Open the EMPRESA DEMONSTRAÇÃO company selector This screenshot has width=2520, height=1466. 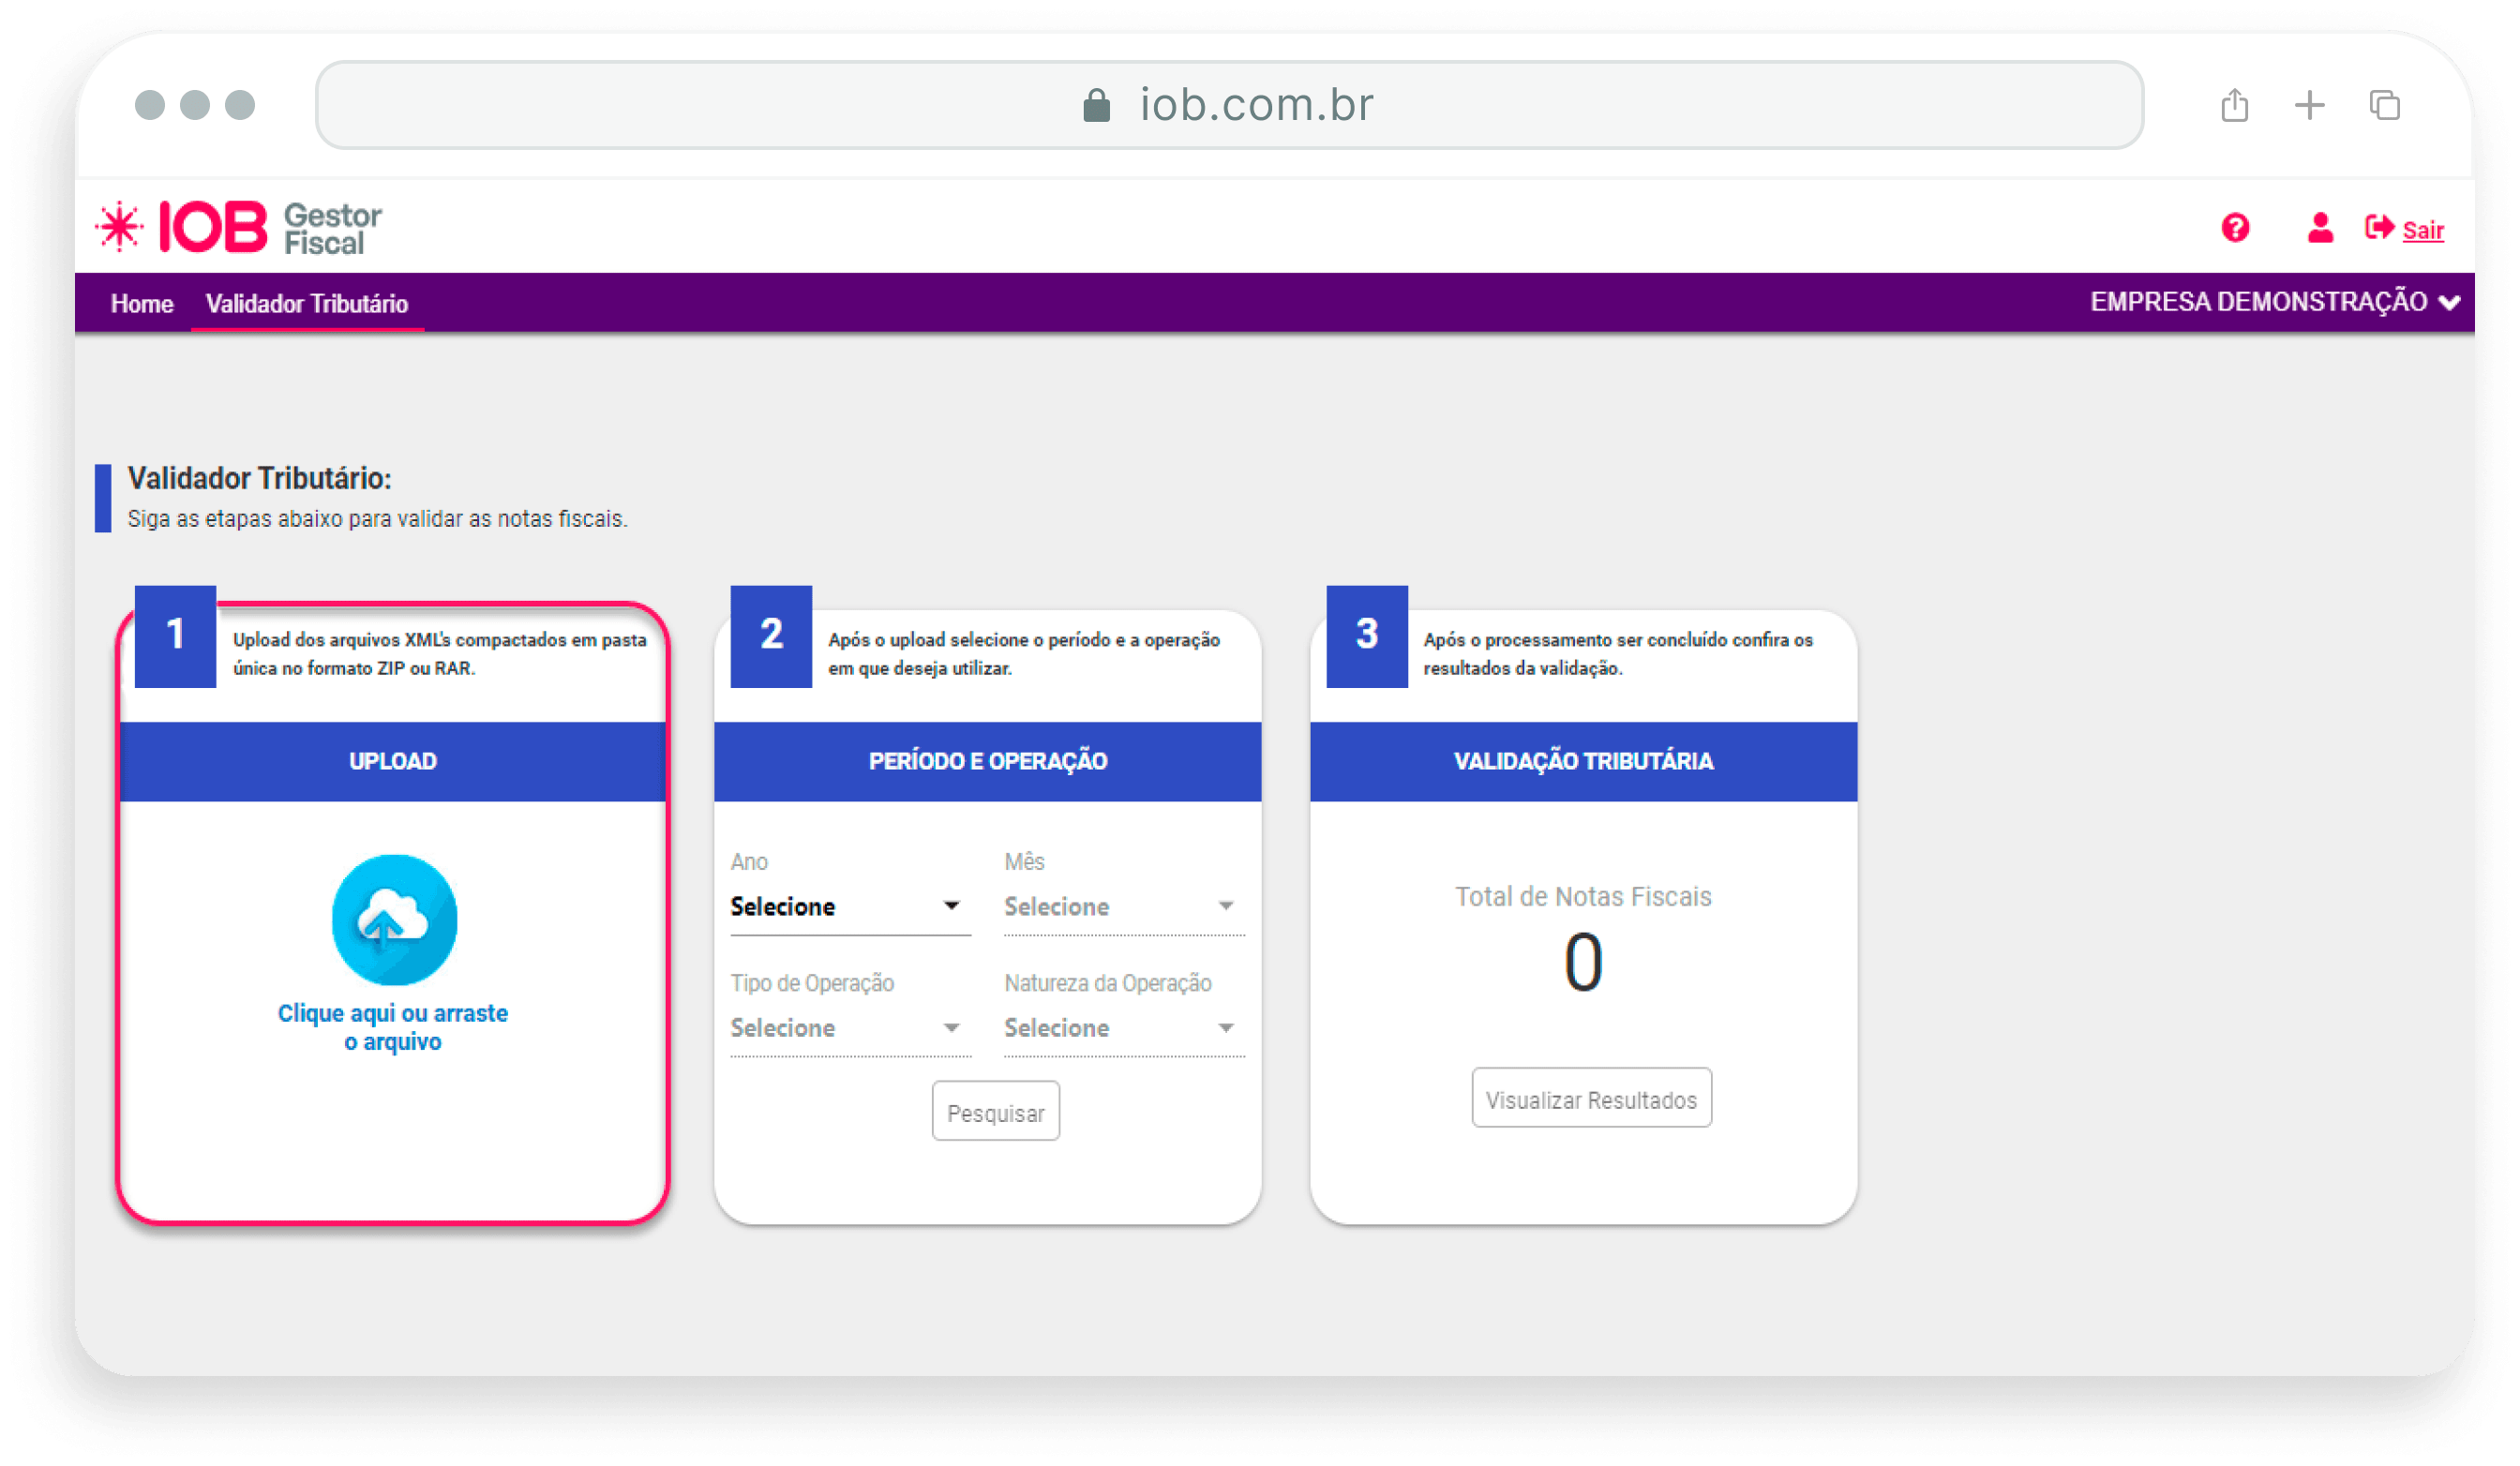tap(2274, 302)
